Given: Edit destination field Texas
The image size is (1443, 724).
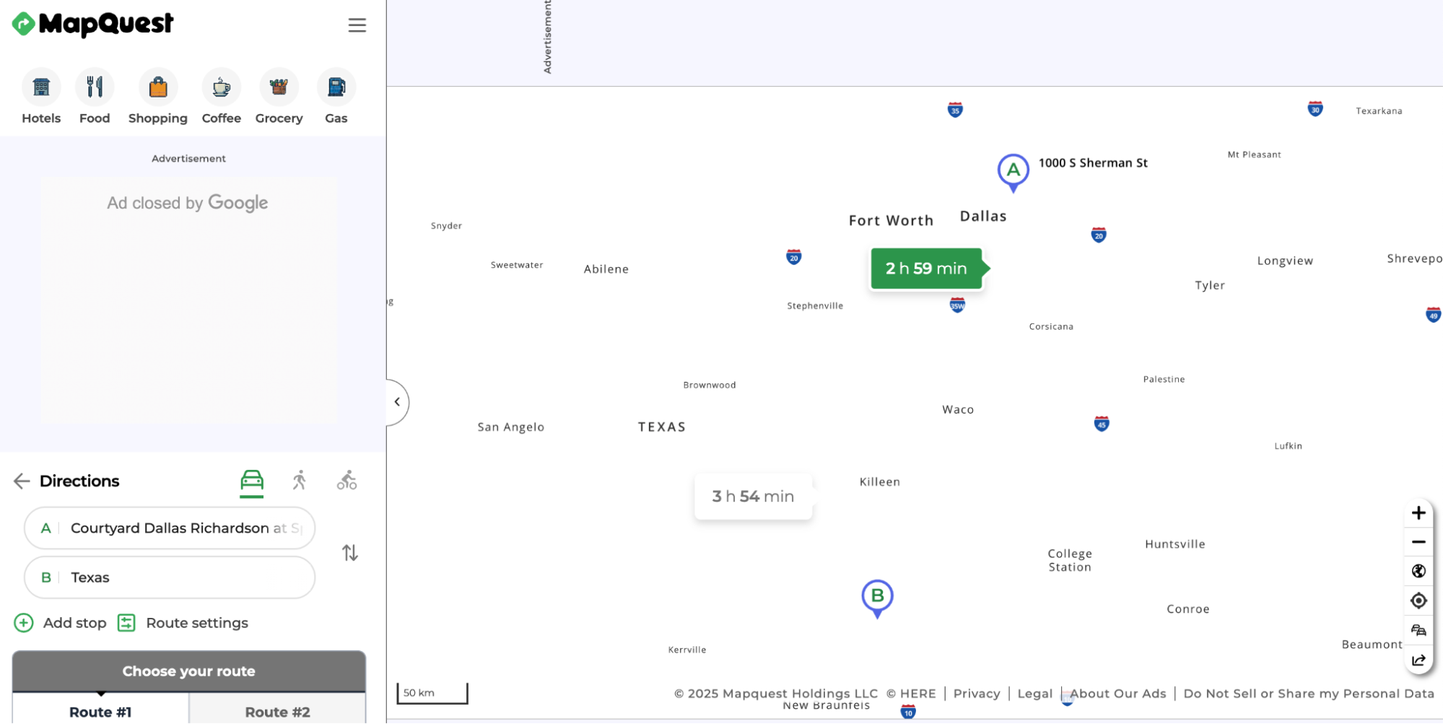Looking at the screenshot, I should [170, 577].
